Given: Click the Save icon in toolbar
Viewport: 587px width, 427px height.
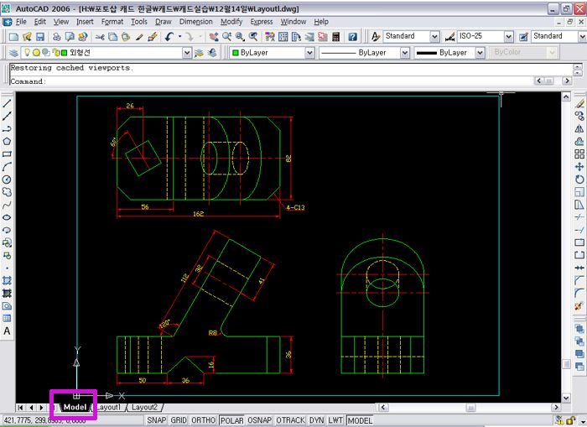Looking at the screenshot, I should pyautogui.click(x=40, y=37).
